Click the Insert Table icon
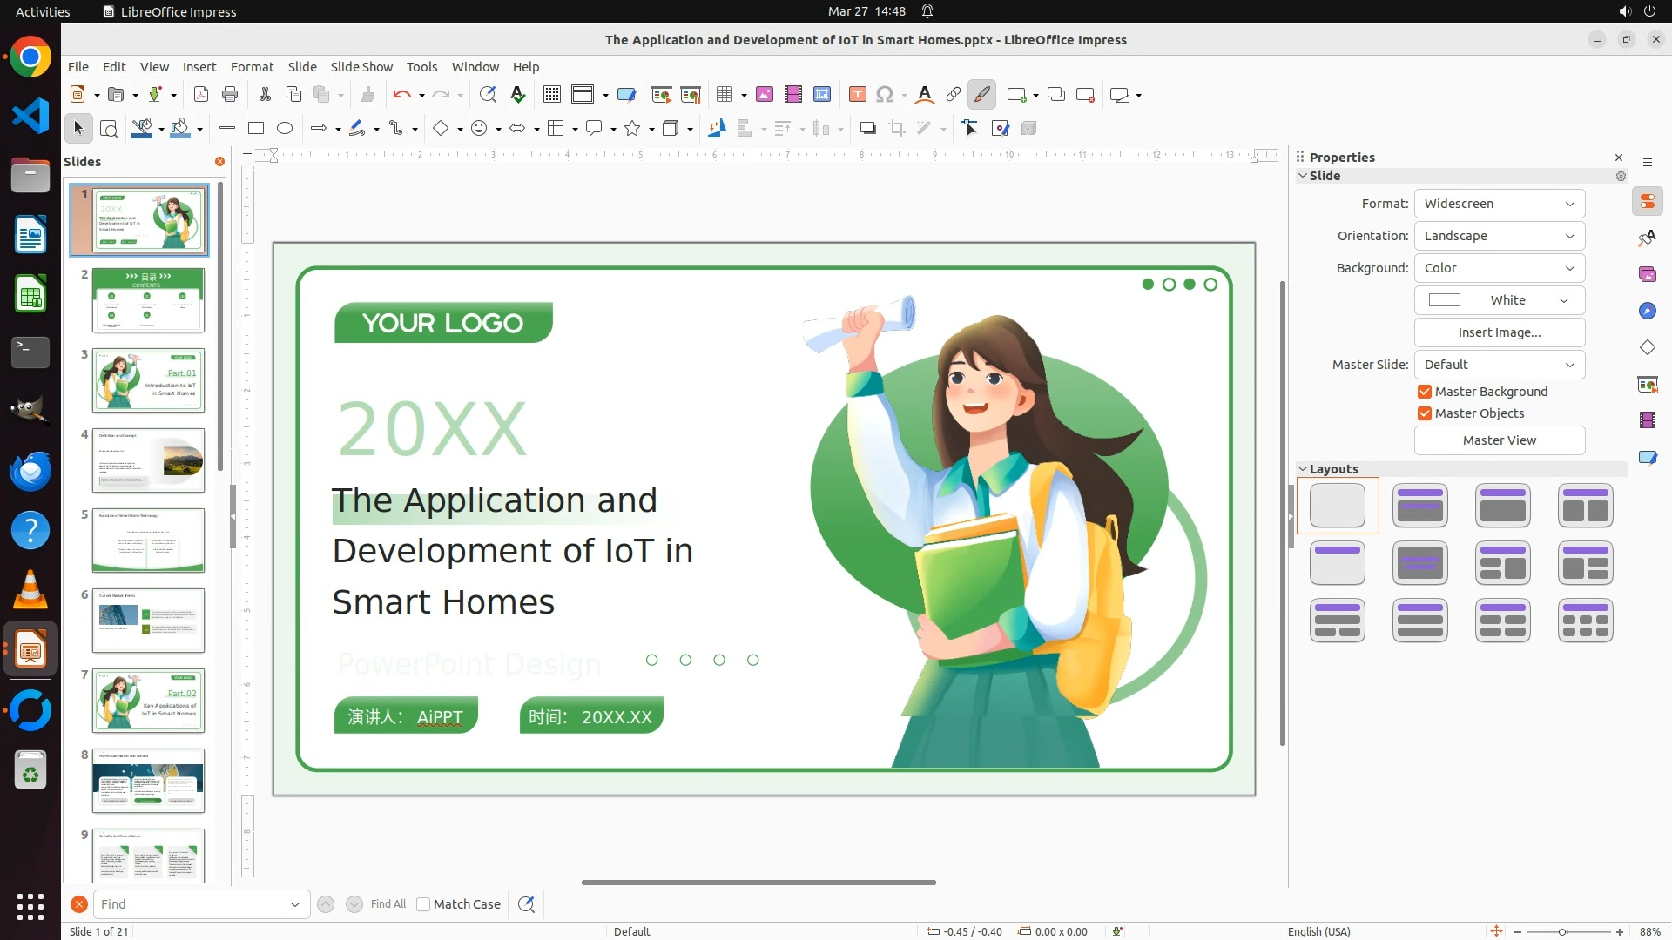 pyautogui.click(x=725, y=95)
